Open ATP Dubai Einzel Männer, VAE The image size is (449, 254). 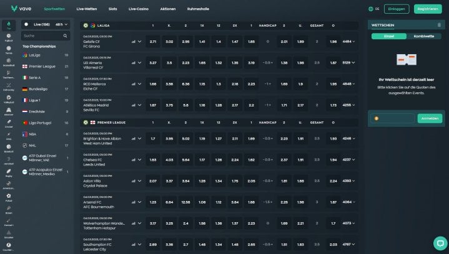[45, 158]
